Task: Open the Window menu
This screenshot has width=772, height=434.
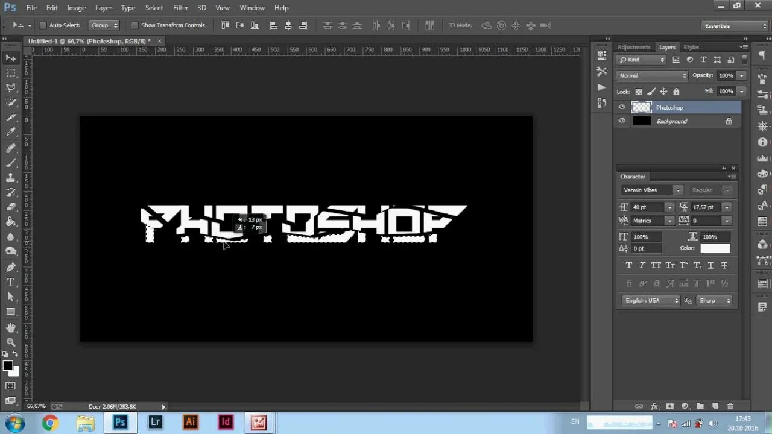Action: coord(252,8)
